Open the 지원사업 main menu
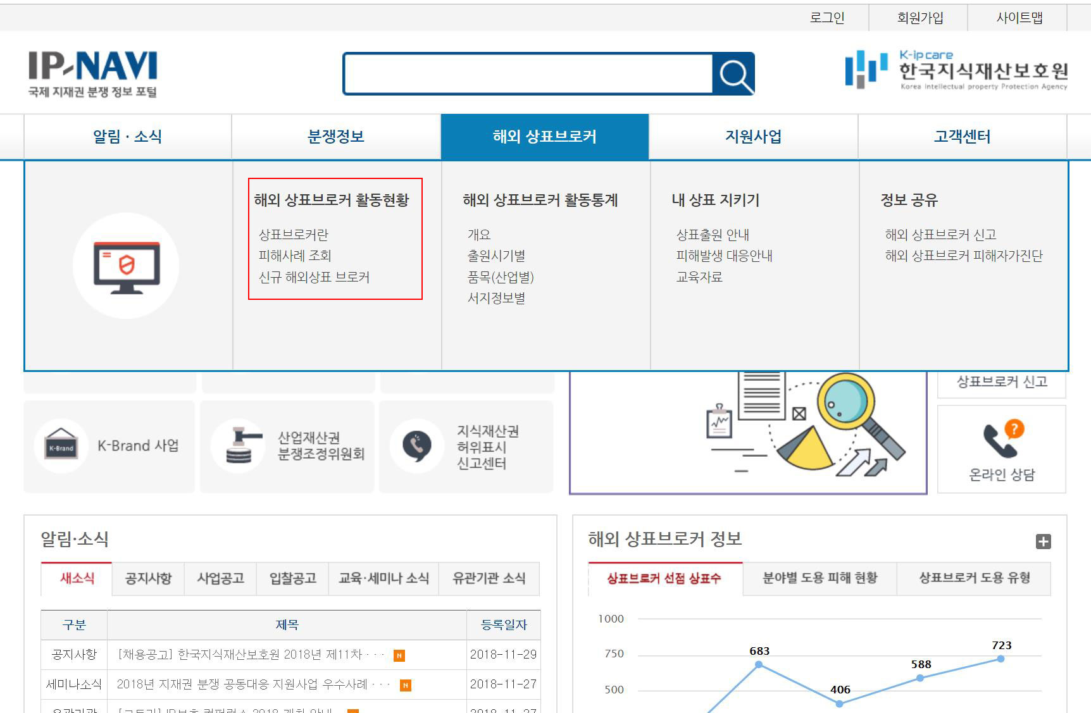 coord(753,137)
